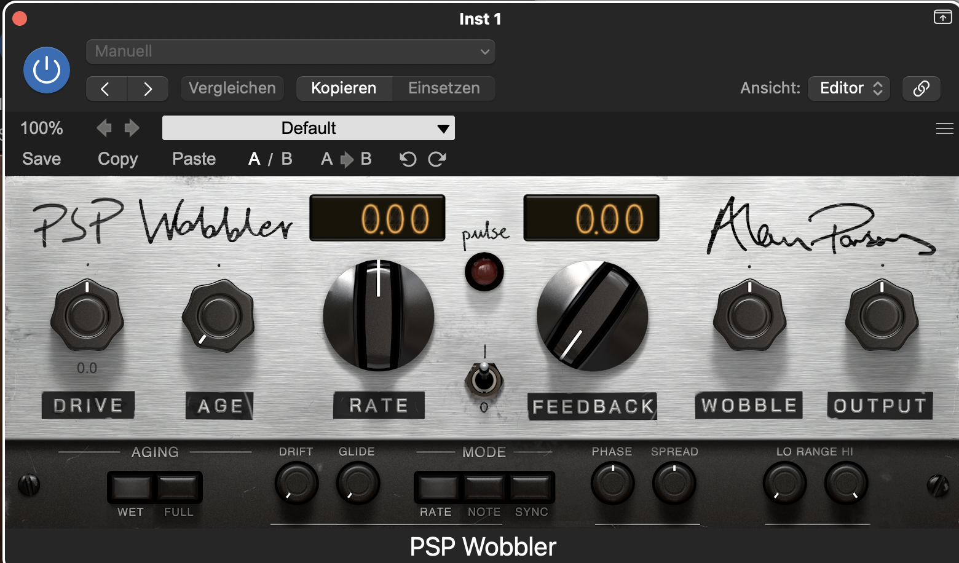Toggle the blue plugin power button

click(47, 70)
